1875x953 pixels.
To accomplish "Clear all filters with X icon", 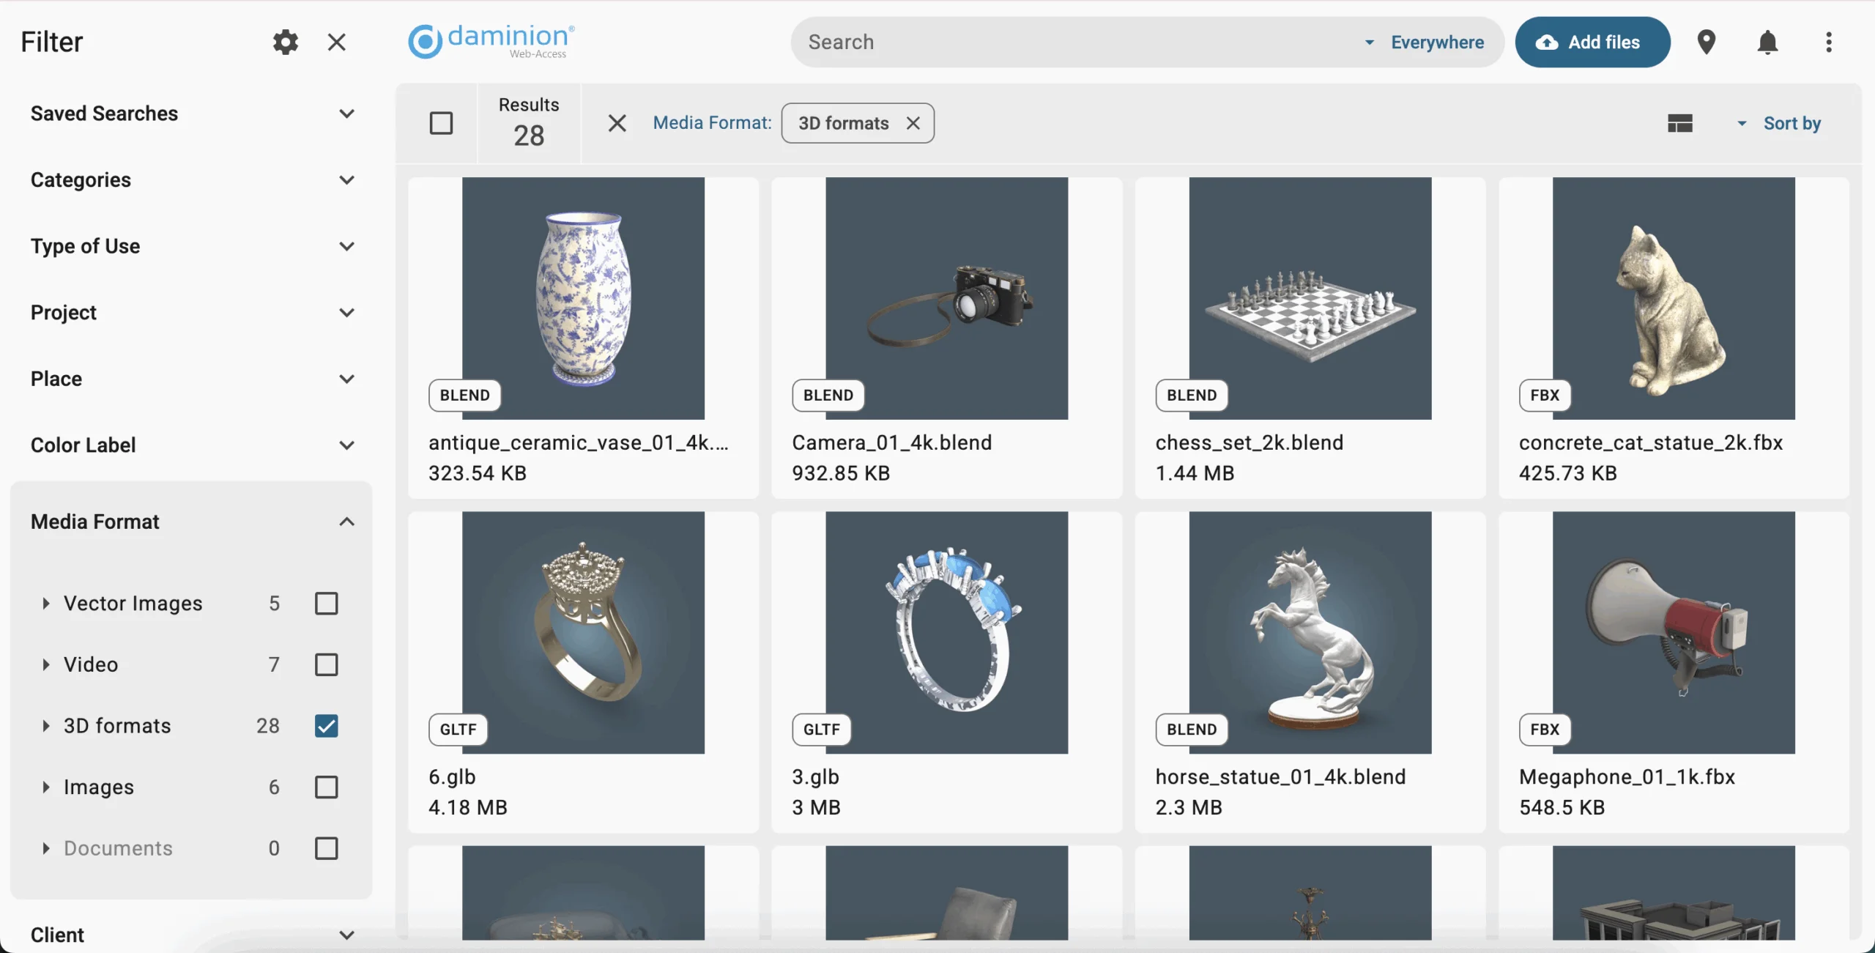I will pos(617,123).
